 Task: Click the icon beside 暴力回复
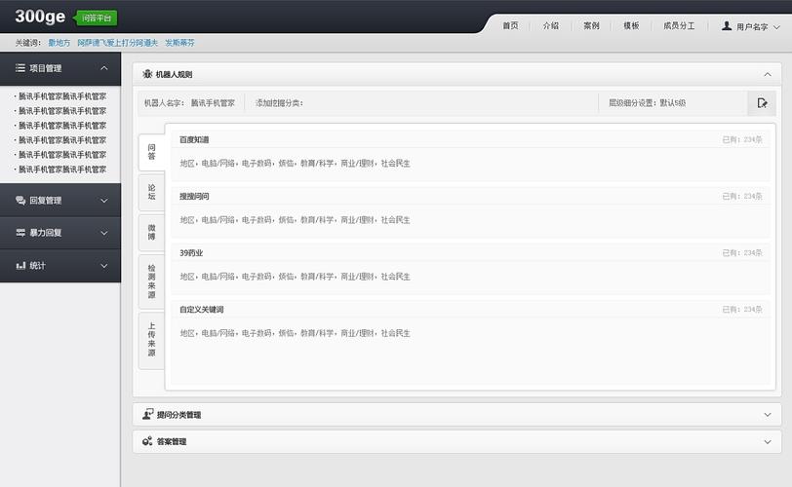[20, 233]
